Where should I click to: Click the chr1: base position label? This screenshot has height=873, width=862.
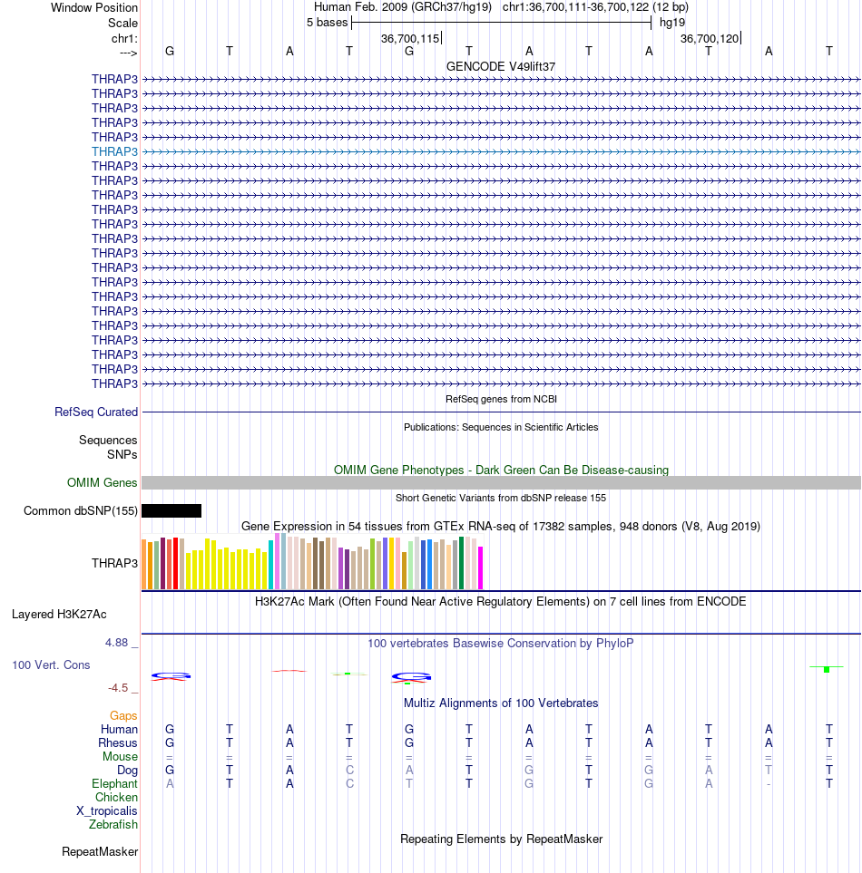[124, 38]
